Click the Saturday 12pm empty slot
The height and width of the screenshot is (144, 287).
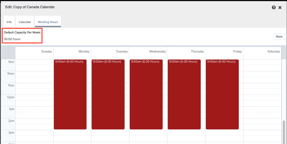262,97
